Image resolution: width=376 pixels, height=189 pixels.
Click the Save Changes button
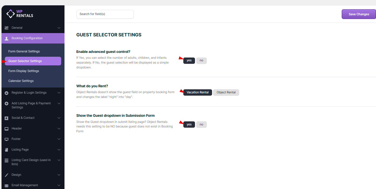point(359,14)
